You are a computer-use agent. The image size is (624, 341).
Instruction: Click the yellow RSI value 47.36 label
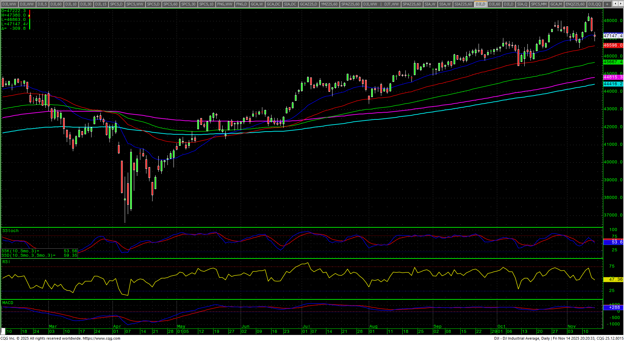[613, 279]
